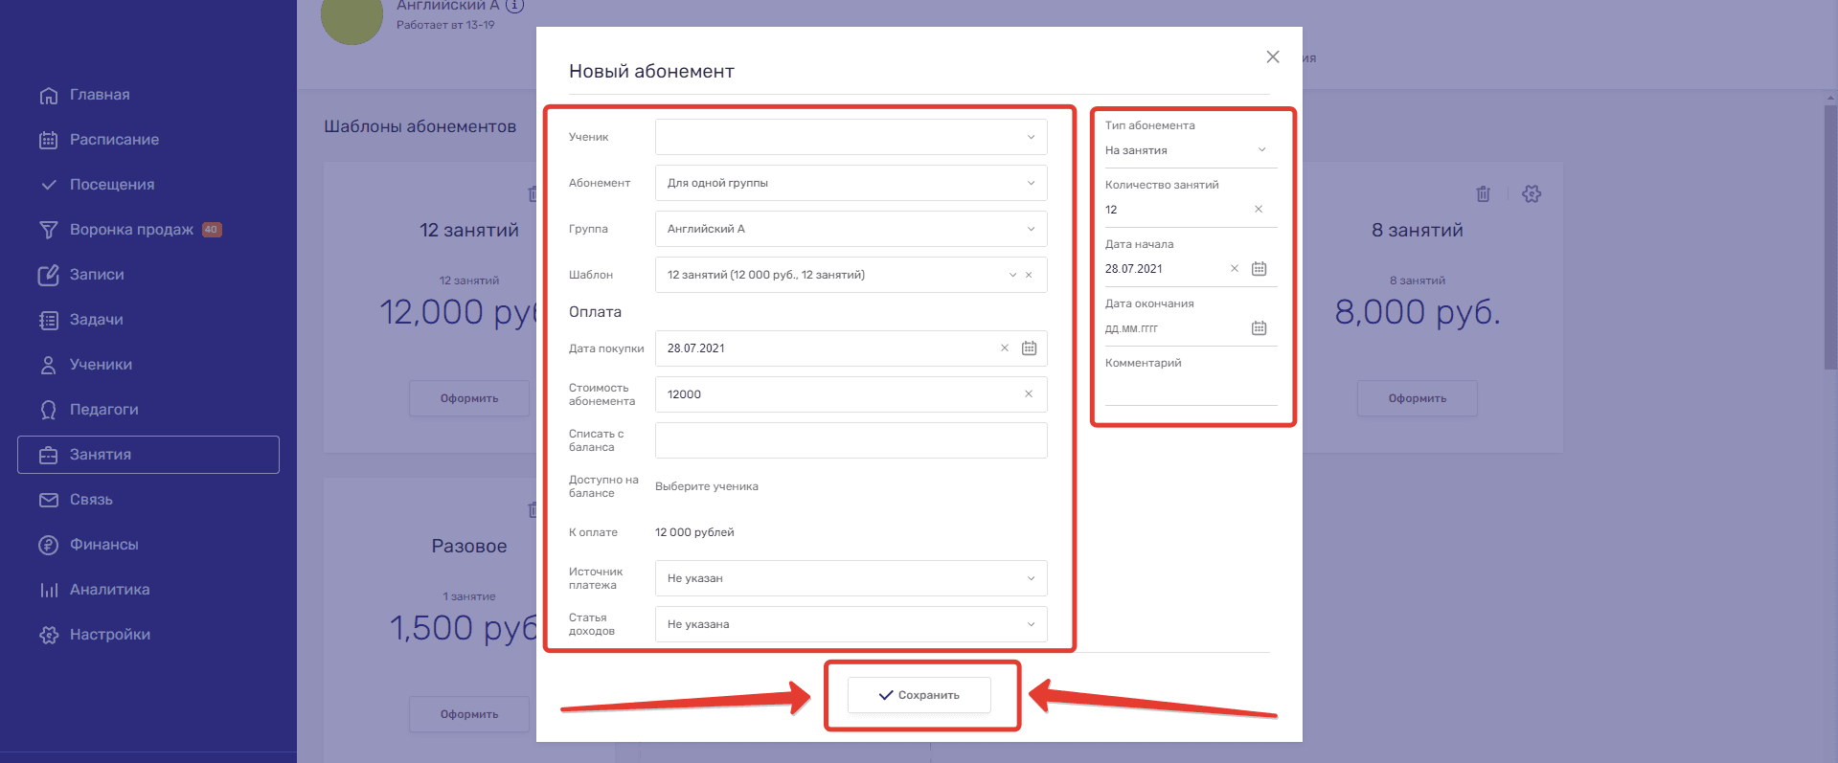Open Расписание in the sidebar
Image resolution: width=1838 pixels, height=763 pixels.
(114, 140)
